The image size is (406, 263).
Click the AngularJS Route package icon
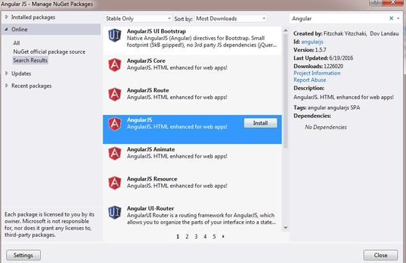click(115, 94)
